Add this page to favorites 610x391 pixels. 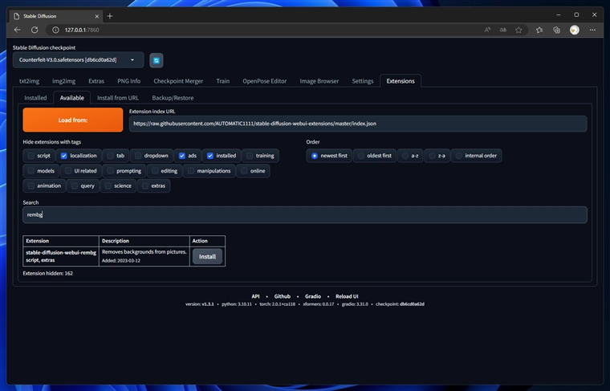[x=519, y=30]
